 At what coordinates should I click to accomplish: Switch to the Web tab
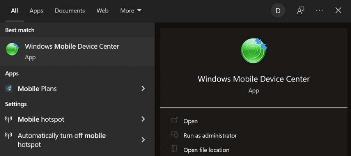103,11
